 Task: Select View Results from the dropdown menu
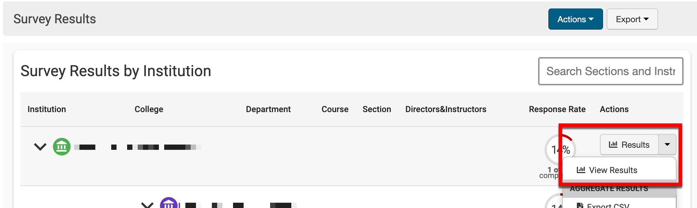pos(613,170)
